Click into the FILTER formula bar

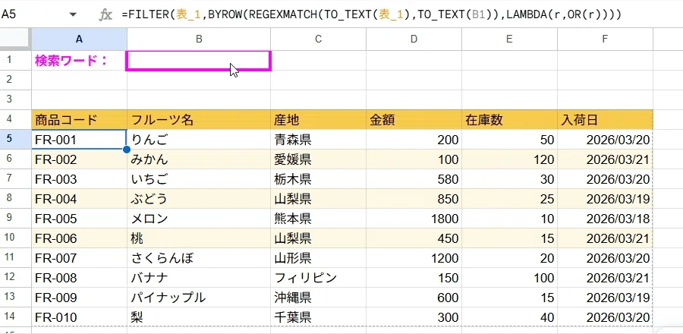click(371, 15)
